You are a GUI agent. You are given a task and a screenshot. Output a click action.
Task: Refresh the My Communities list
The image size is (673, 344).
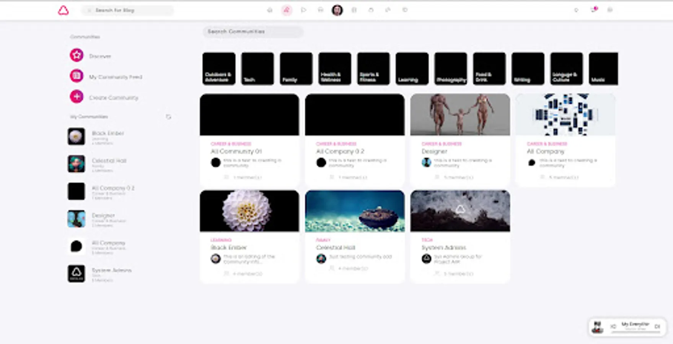[168, 117]
